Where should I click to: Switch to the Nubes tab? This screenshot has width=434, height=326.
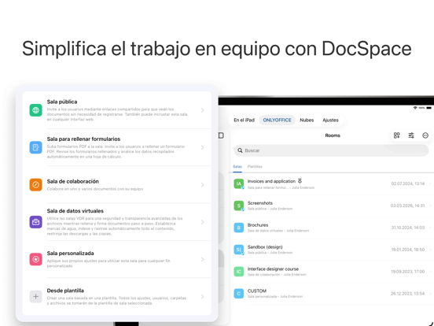[307, 120]
